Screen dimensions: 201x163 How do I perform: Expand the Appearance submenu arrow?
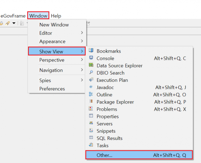point(82,41)
